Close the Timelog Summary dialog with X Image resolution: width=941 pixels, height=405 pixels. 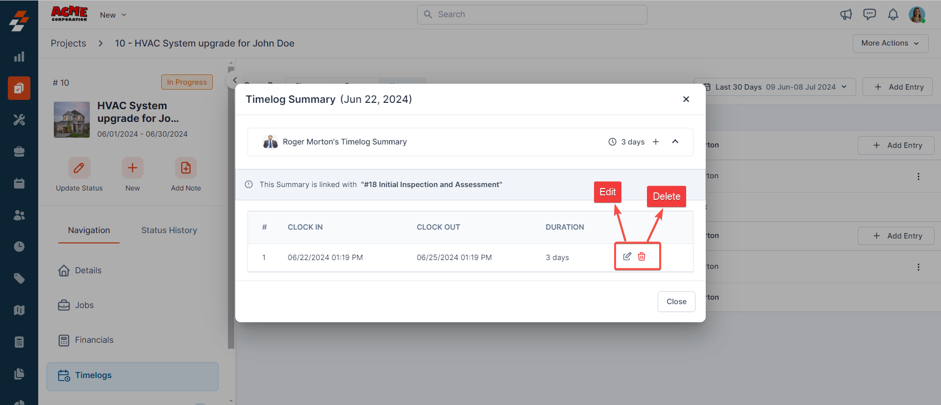[686, 99]
